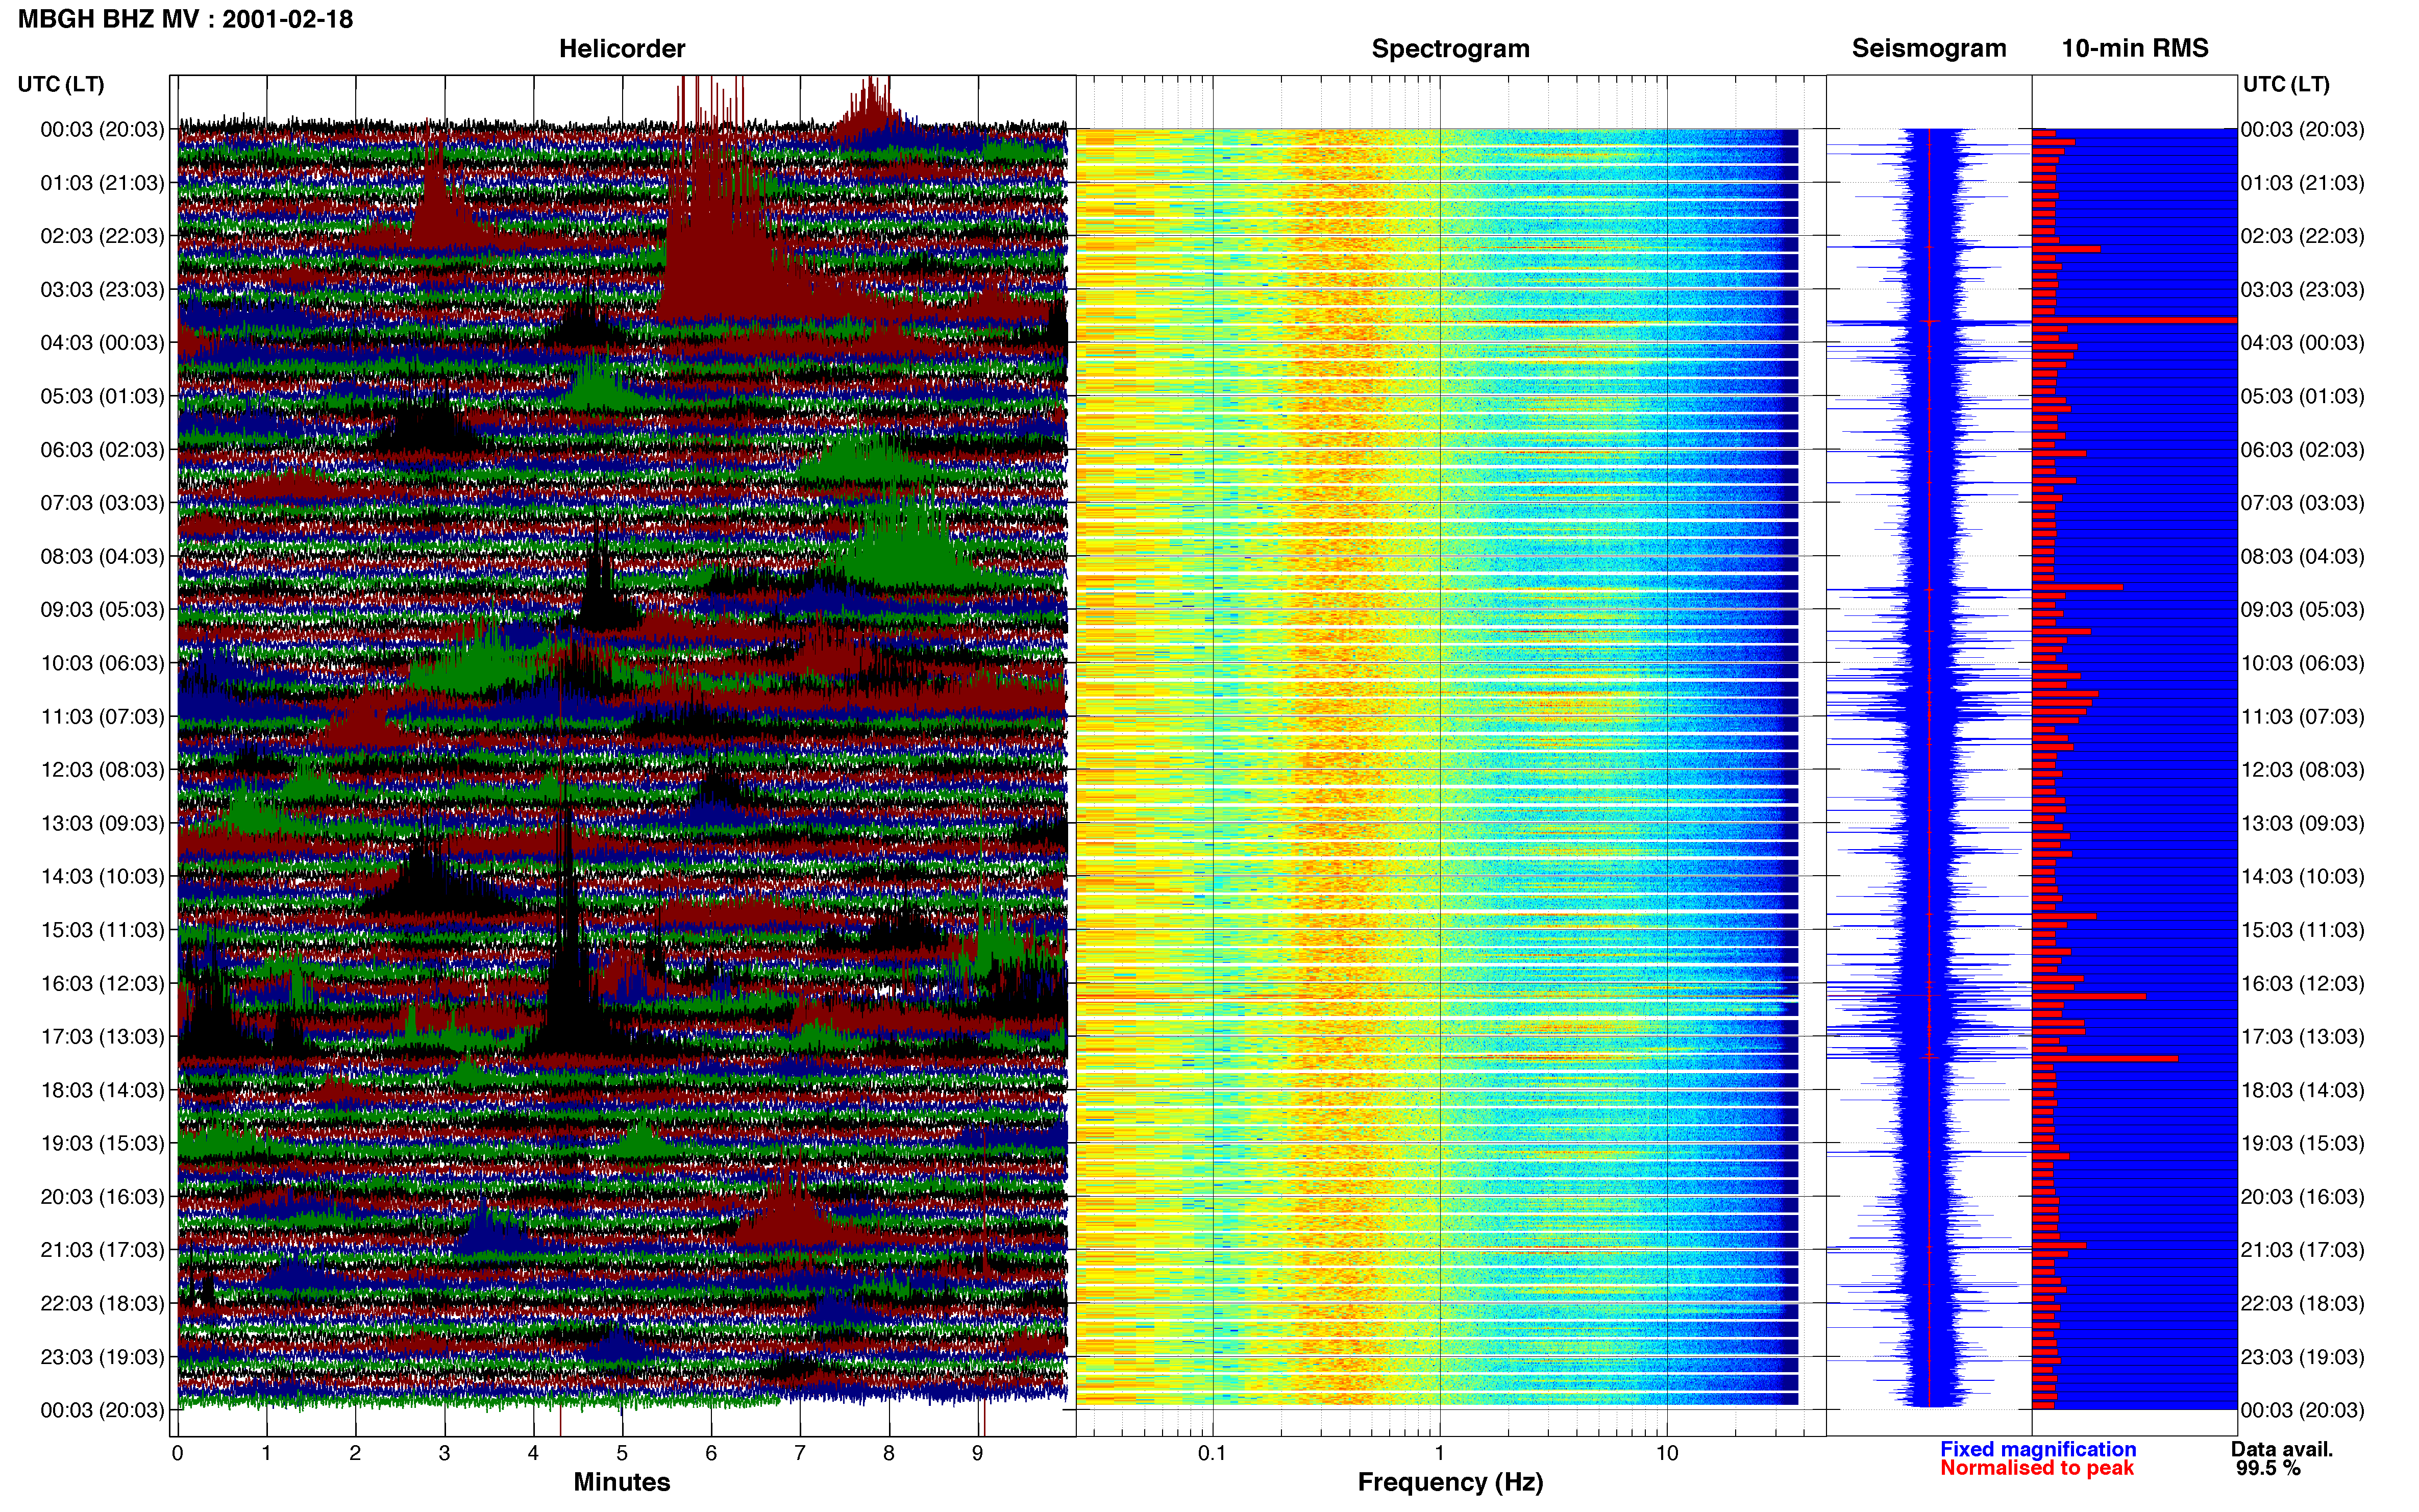Screen dimensions: 2419x1512
Task: Click the 0.1 frequency tick label
Action: pyautogui.click(x=1212, y=1453)
